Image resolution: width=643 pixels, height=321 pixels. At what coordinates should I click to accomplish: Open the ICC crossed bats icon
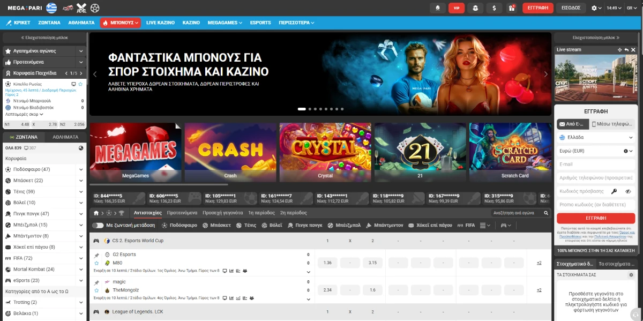coord(81,8)
